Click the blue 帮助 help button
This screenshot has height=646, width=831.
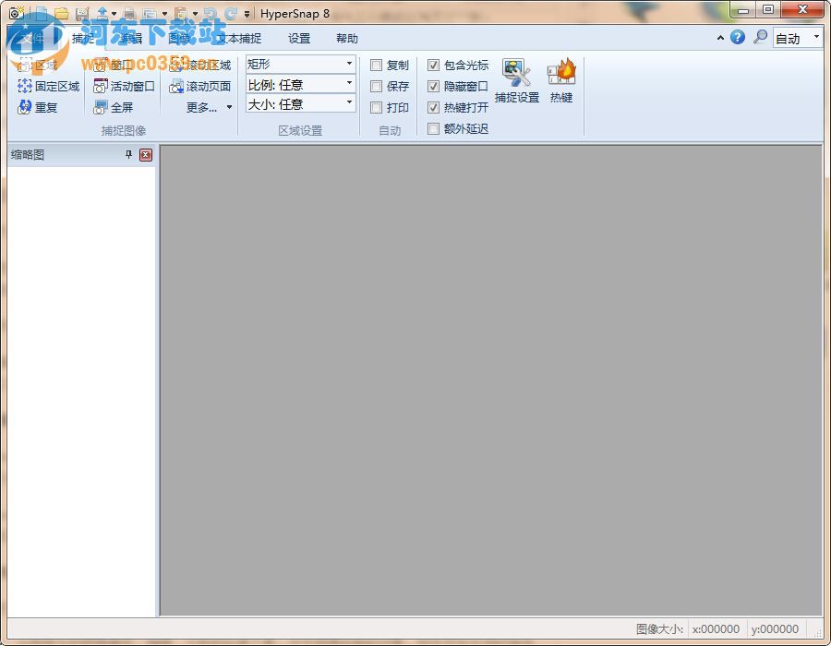(x=737, y=38)
